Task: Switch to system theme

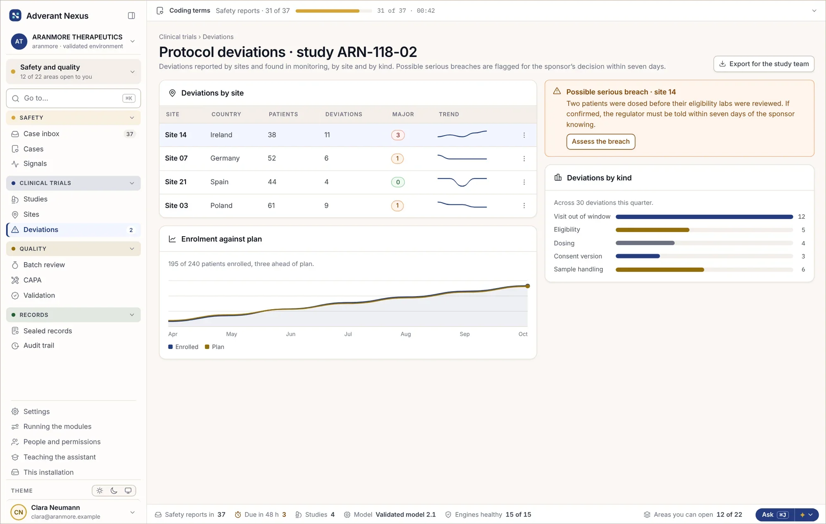Action: (128, 491)
